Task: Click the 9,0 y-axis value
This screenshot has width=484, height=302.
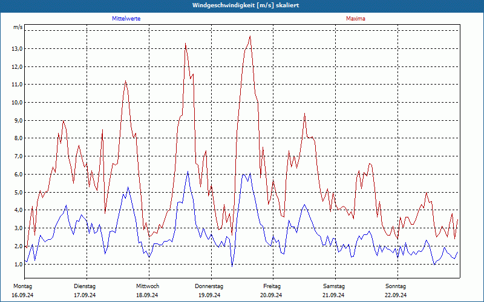Action: tap(19, 120)
